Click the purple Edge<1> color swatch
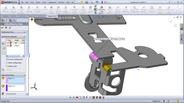184x103 pixels. (x=7, y=88)
